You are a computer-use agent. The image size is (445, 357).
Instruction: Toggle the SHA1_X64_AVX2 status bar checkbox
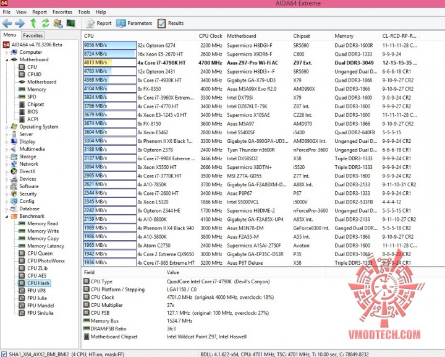4,354
